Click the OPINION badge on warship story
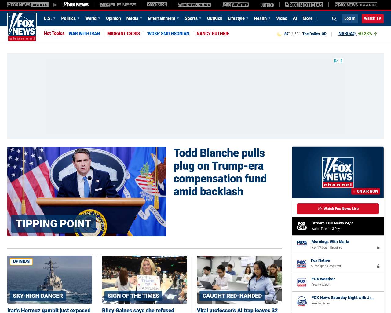The height and width of the screenshot is (313, 391). click(x=21, y=261)
